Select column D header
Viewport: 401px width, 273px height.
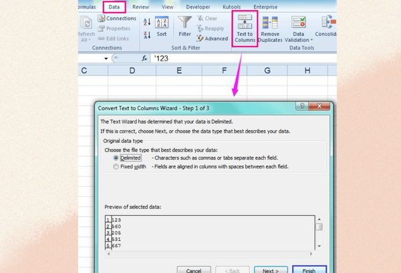click(132, 70)
